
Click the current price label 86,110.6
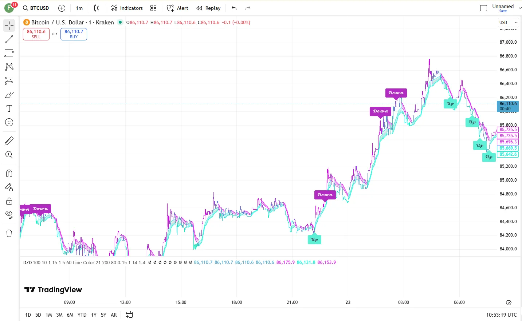tap(508, 106)
